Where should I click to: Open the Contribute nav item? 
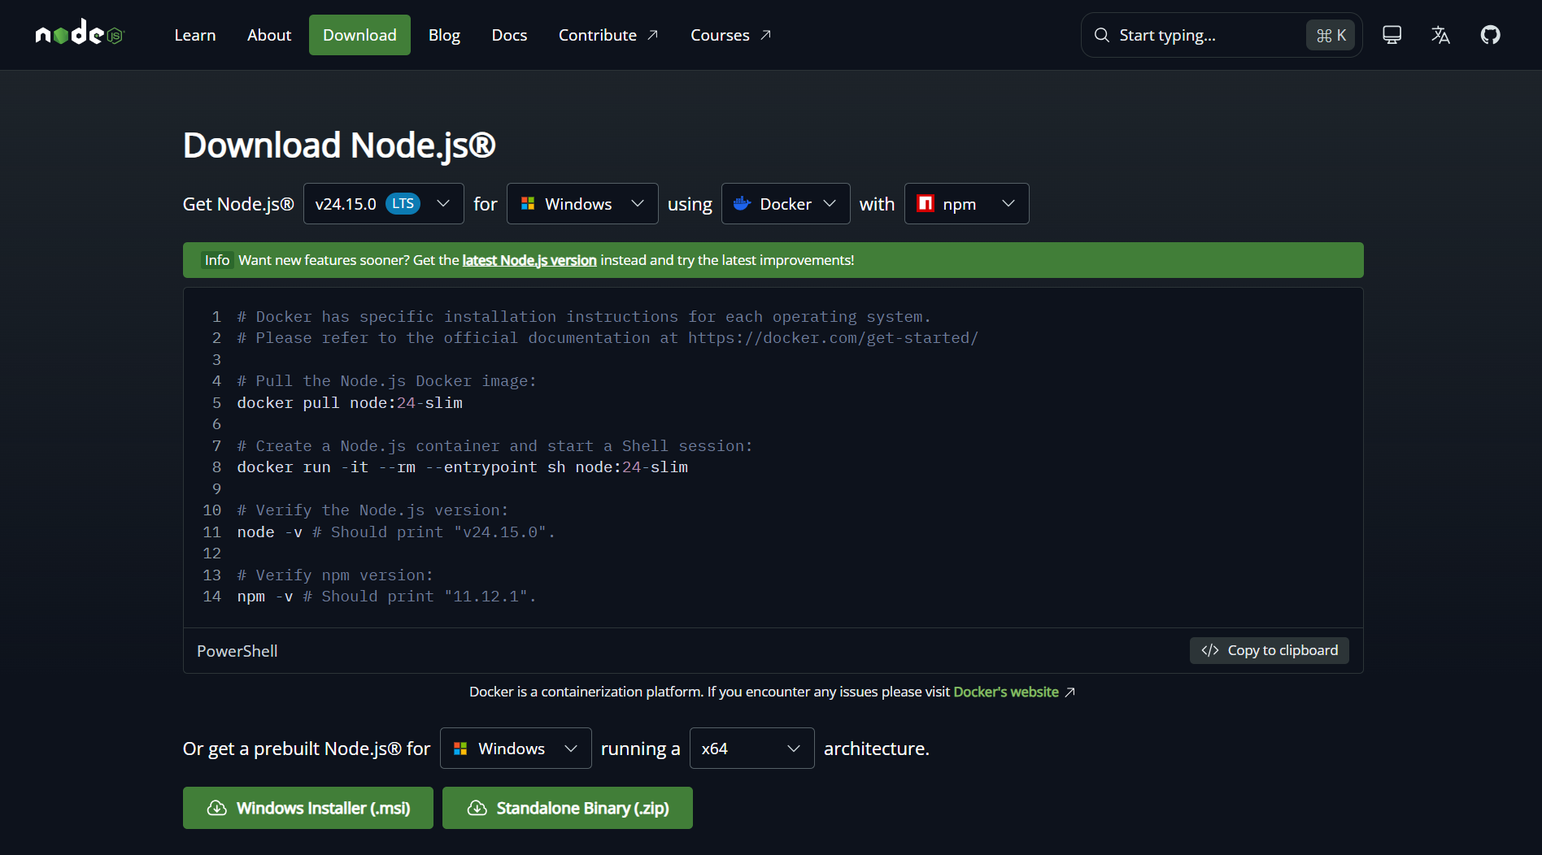[608, 35]
